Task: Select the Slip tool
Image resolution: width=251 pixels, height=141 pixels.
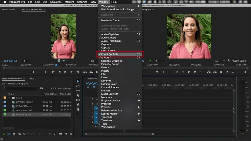Action: click(78, 100)
